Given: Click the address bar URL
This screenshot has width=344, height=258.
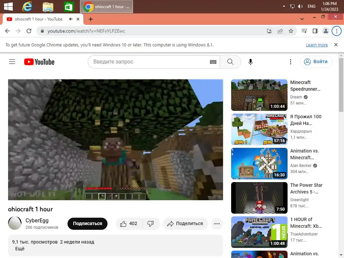Looking at the screenshot, I should click(x=86, y=31).
